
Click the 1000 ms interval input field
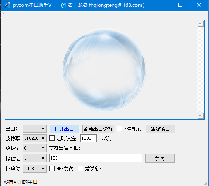[x=89, y=138]
